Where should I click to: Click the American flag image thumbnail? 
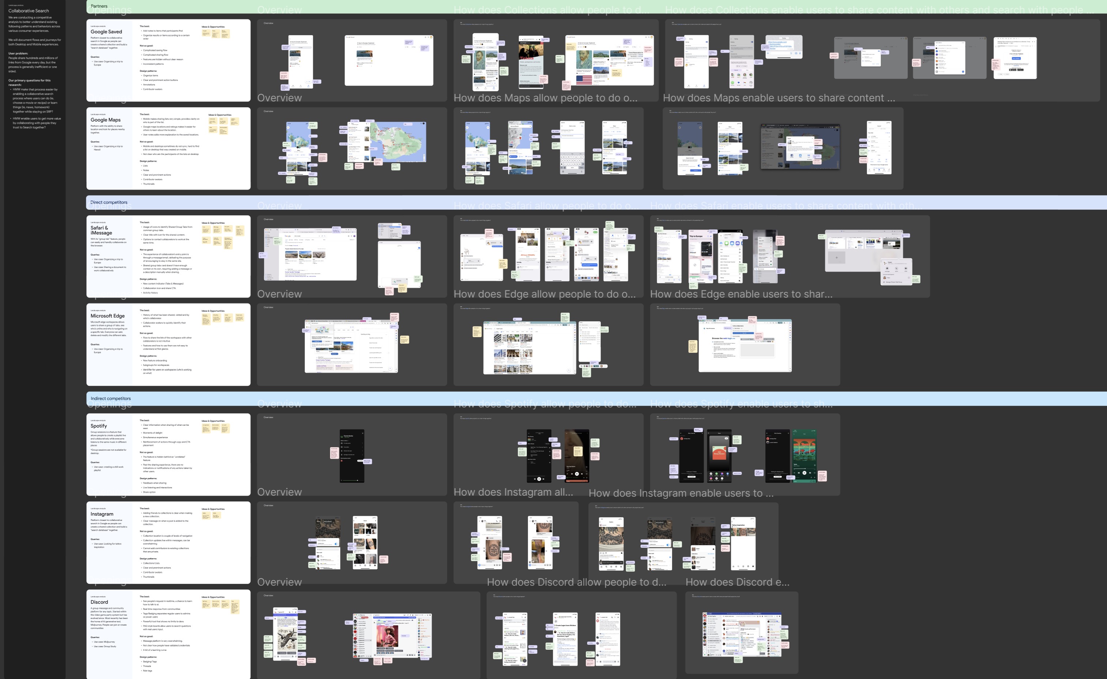pos(583,80)
